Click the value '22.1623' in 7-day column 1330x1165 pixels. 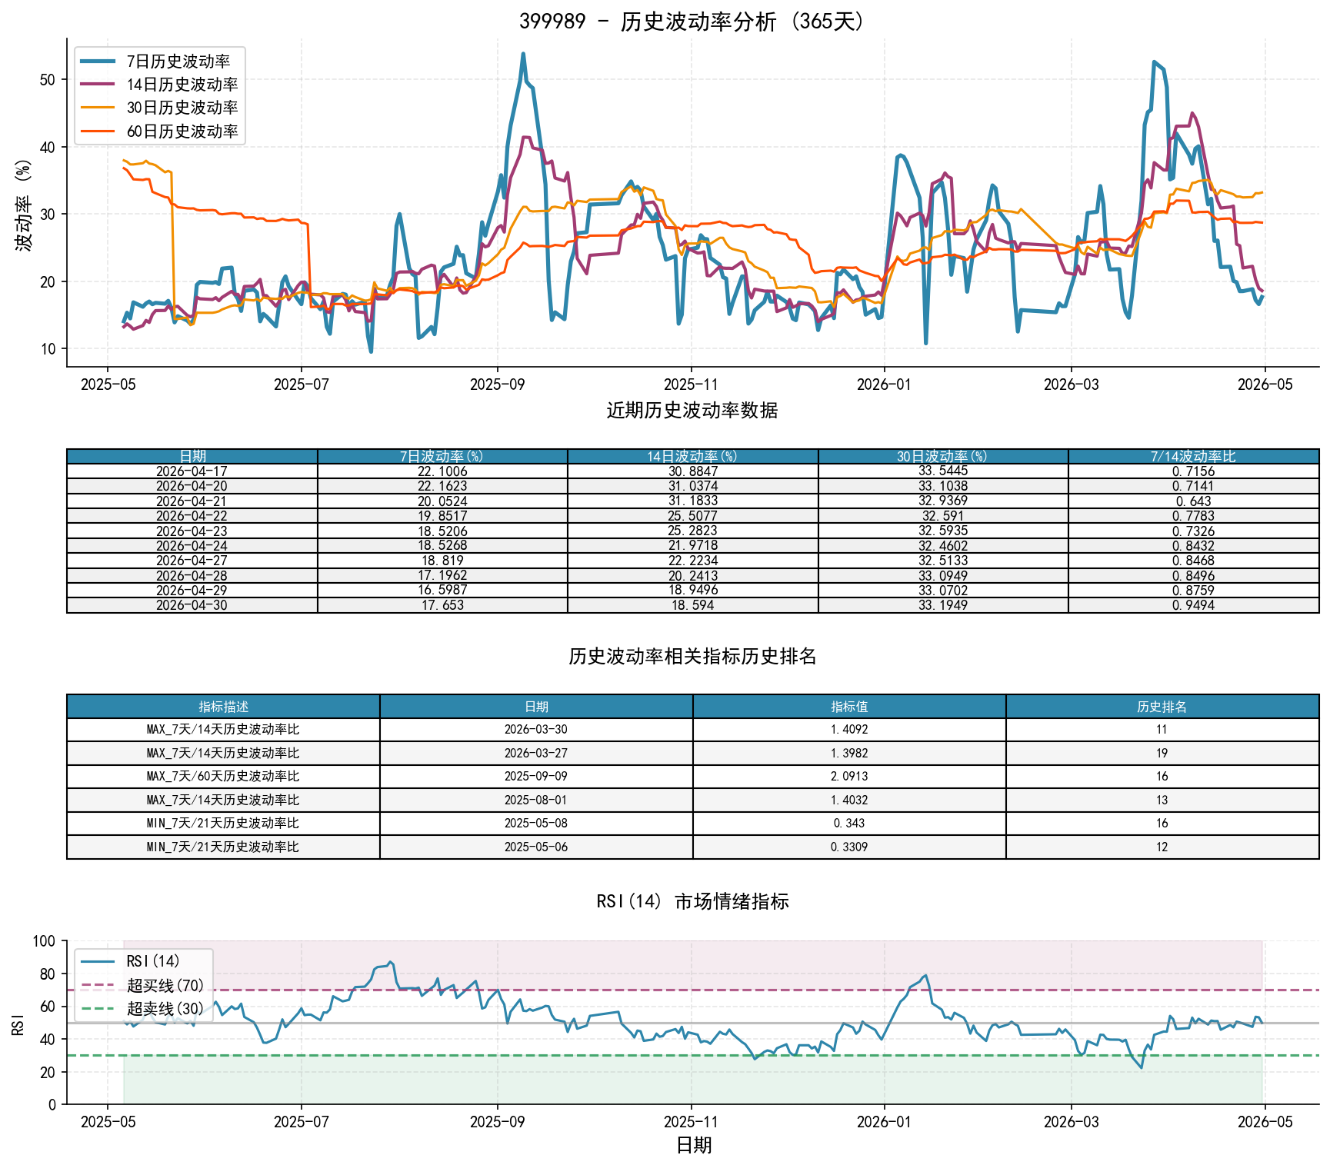click(442, 486)
